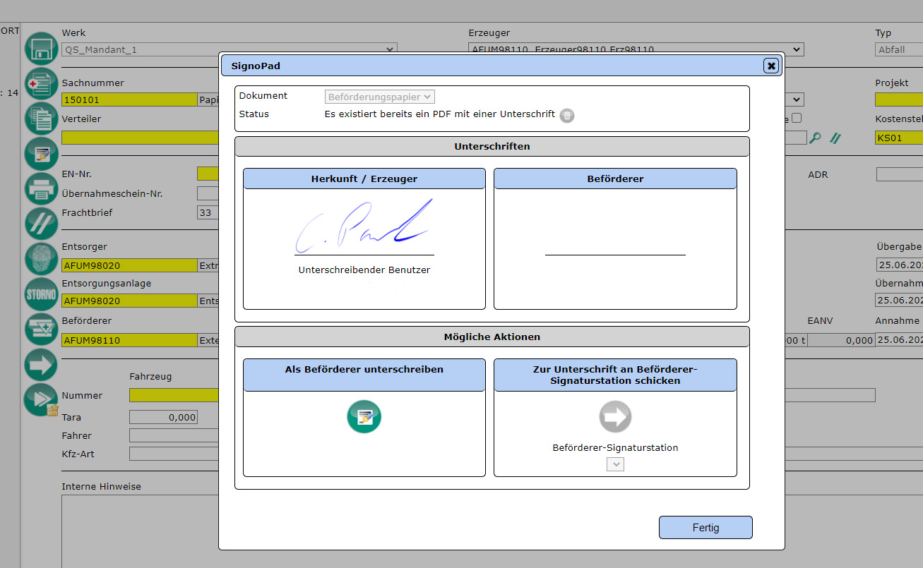Open the Typ Abfall dropdown
Image resolution: width=923 pixels, height=568 pixels.
(x=899, y=49)
